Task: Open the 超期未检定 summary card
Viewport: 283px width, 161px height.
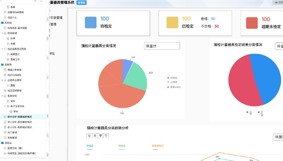Action: coord(262,23)
